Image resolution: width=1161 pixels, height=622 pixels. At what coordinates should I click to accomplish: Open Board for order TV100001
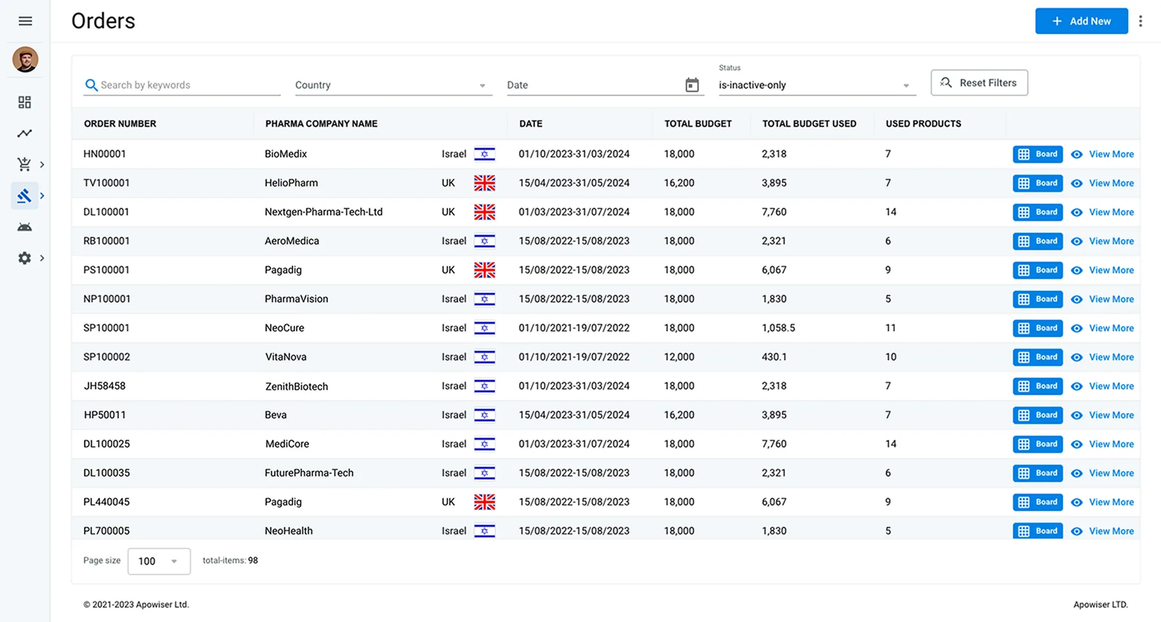coord(1038,183)
